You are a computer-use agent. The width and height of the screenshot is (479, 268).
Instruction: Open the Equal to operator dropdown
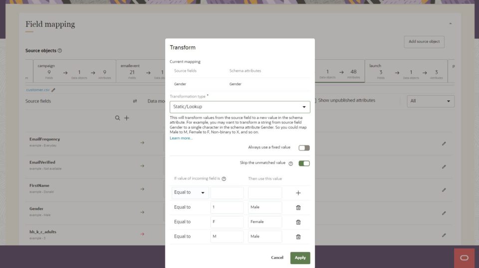pos(190,193)
